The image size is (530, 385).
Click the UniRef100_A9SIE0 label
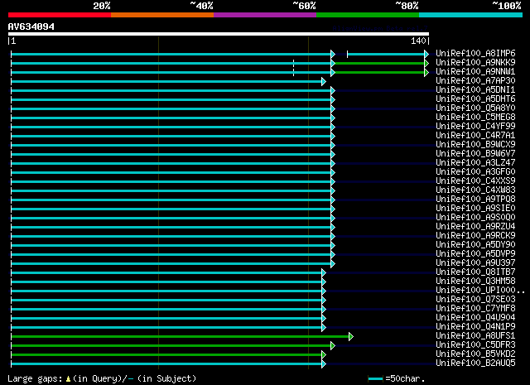(475, 209)
